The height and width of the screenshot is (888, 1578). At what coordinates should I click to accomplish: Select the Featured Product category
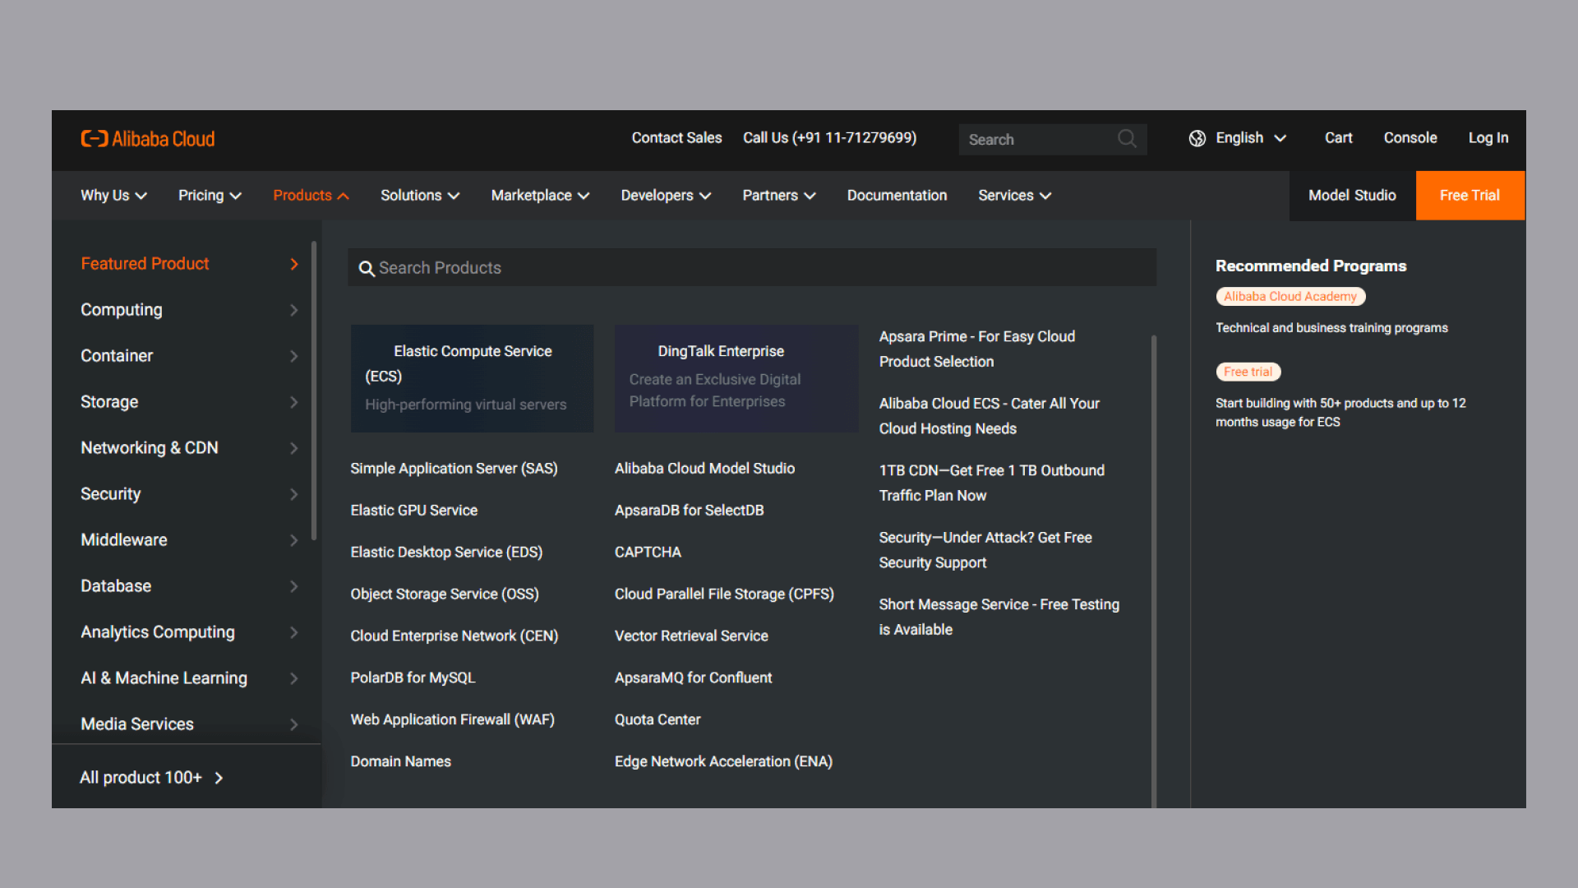[189, 264]
